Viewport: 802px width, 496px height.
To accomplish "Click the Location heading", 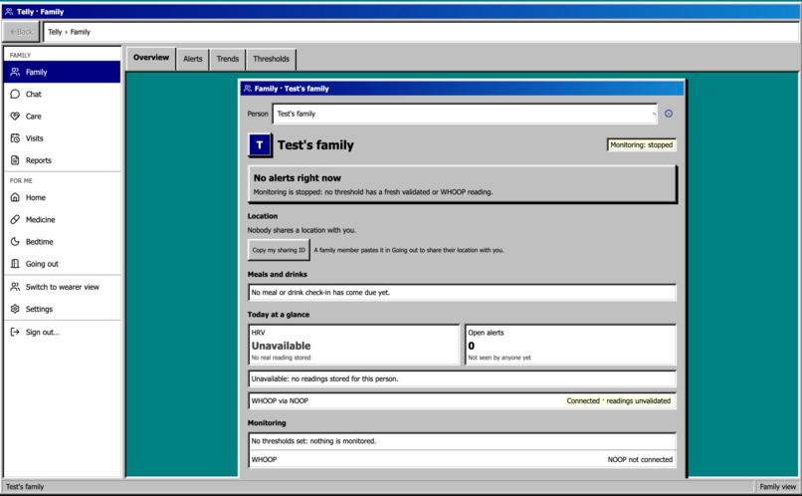I will [263, 216].
